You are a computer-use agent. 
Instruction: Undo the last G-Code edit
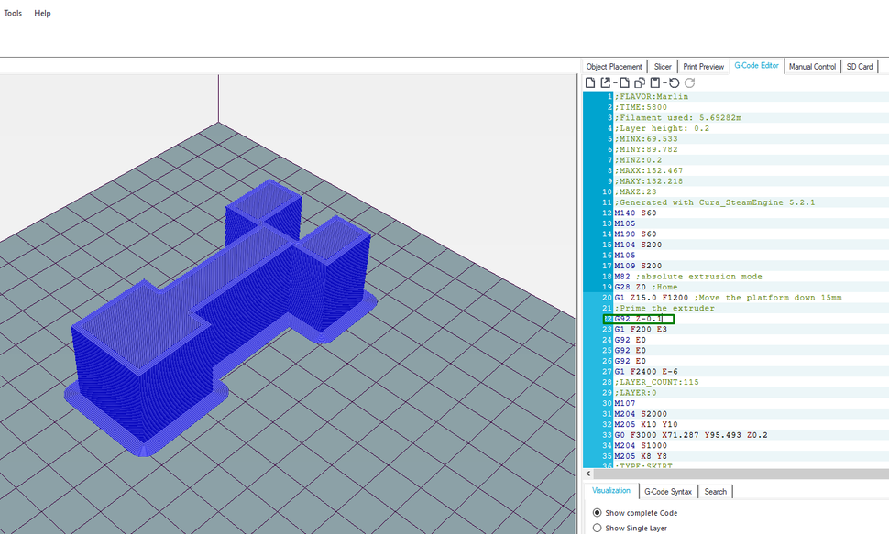[675, 82]
